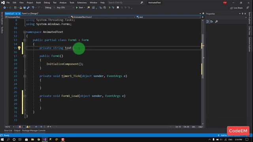
Task: Collapse the class Form1 block
Action: point(25,40)
